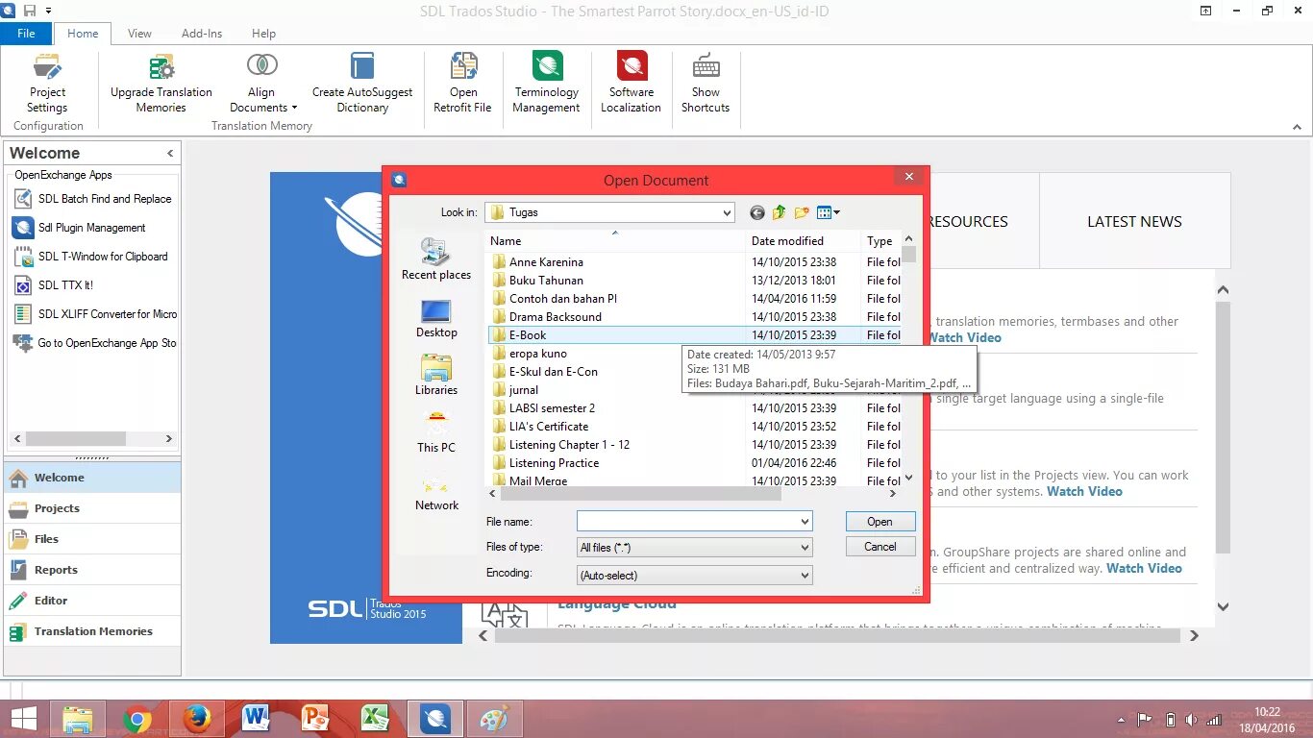The height and width of the screenshot is (738, 1313).
Task: Switch to Firefox in the taskbar
Action: tap(197, 718)
